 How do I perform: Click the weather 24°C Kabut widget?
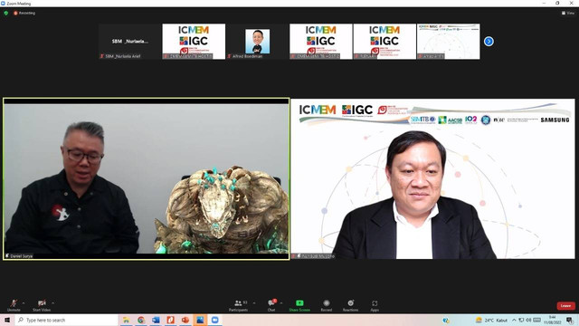coord(491,320)
